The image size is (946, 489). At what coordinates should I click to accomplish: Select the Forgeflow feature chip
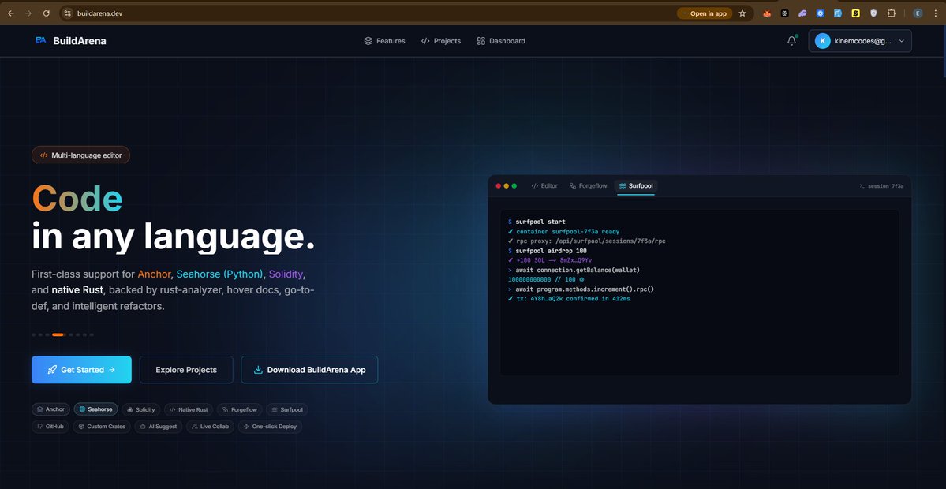[x=240, y=409]
